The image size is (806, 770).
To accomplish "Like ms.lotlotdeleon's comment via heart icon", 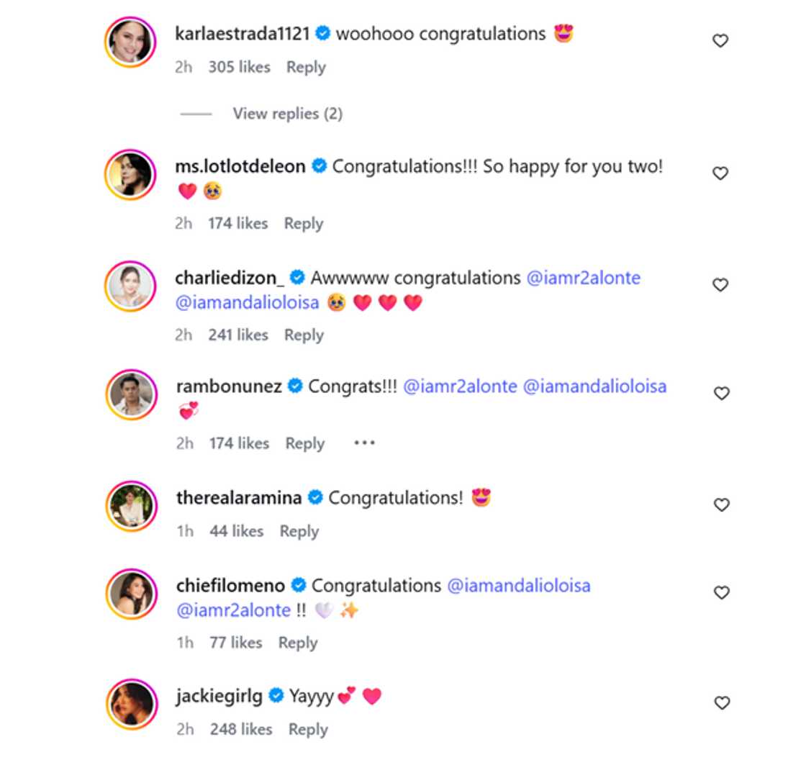I will [721, 173].
